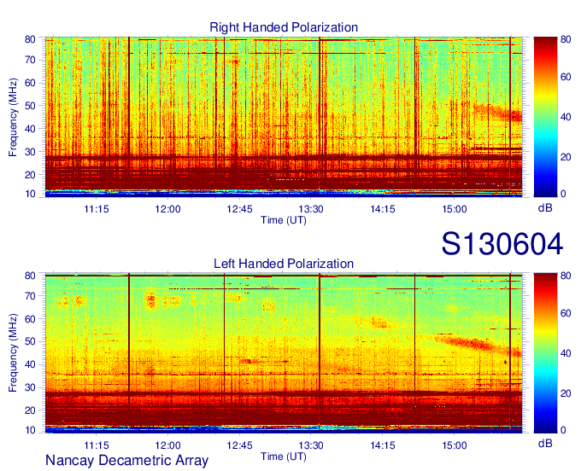Screen dimensions: 581x471
Task: Click "Frequency (MHz)" axis label of the Left Handed plot
Action: (13, 353)
